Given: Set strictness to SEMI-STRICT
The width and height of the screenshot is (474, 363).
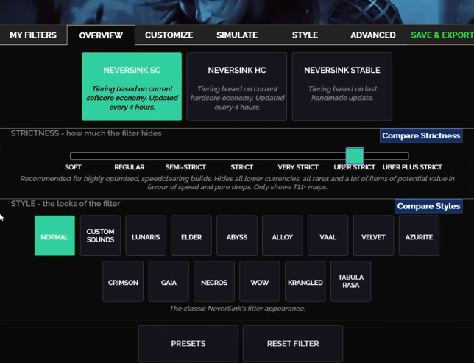Looking at the screenshot, I should [x=185, y=167].
